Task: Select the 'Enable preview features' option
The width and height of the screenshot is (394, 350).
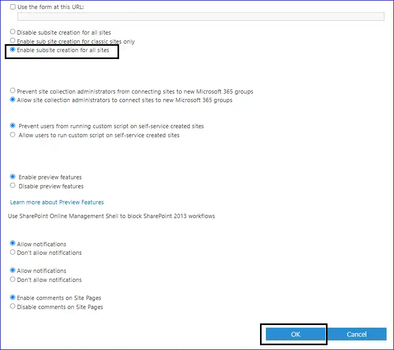Action: point(13,177)
